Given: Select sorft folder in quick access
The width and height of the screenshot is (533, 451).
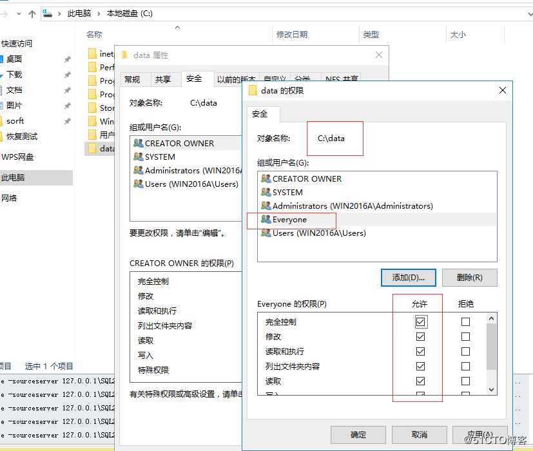Looking at the screenshot, I should pos(15,121).
